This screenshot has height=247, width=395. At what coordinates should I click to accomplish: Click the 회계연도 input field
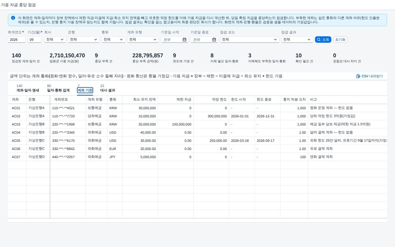click(17, 40)
